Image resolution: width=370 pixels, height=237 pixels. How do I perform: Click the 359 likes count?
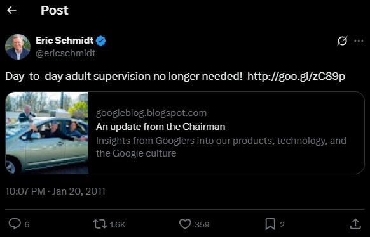coord(202,224)
